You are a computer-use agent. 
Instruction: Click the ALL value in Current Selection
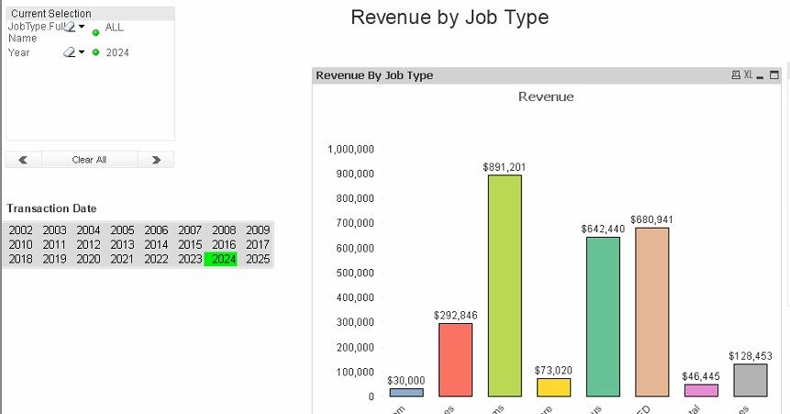(115, 28)
